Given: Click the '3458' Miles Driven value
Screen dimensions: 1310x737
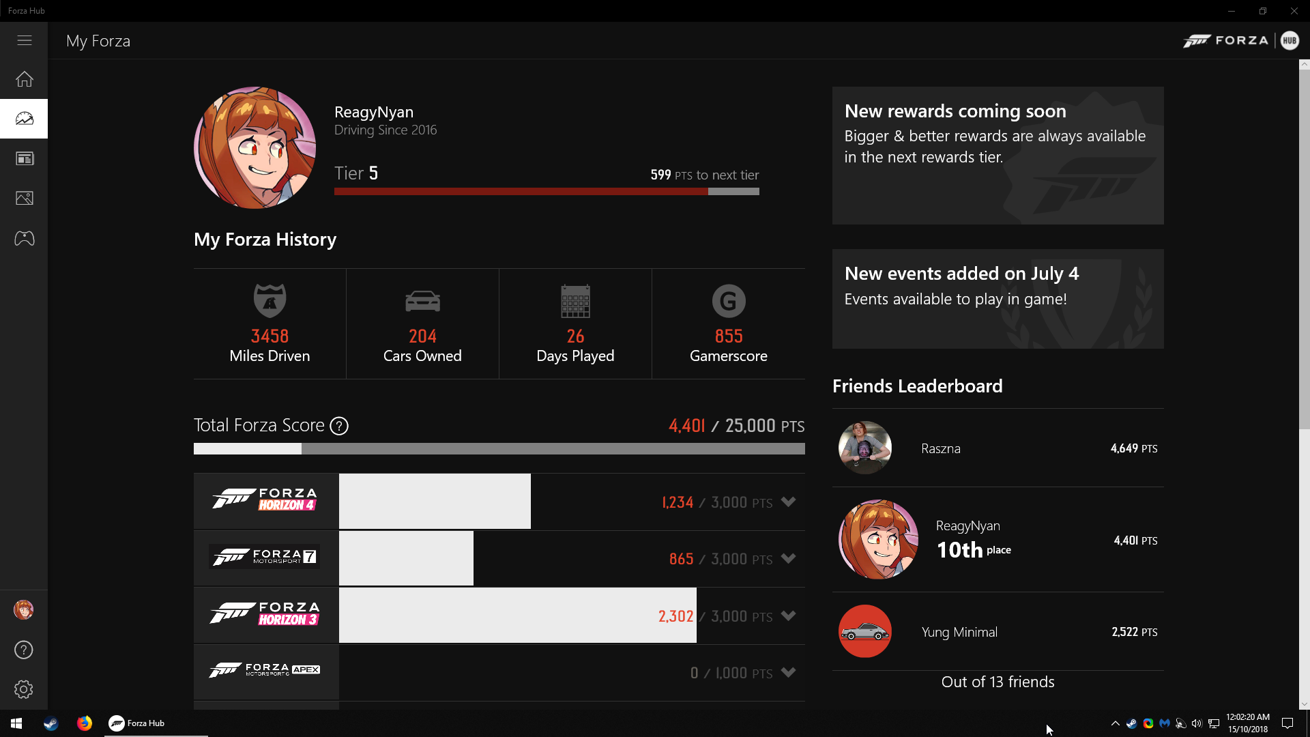Looking at the screenshot, I should coord(270,336).
